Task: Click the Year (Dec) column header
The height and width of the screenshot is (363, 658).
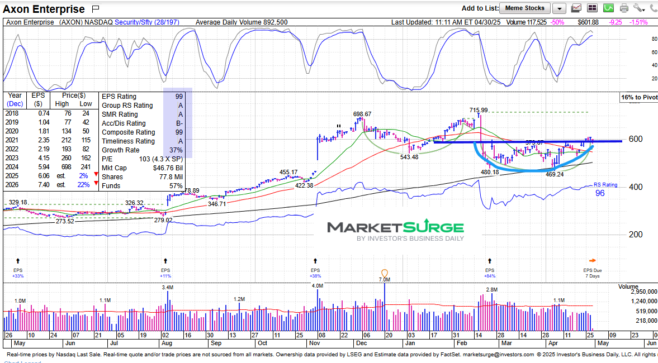Action: [x=15, y=99]
